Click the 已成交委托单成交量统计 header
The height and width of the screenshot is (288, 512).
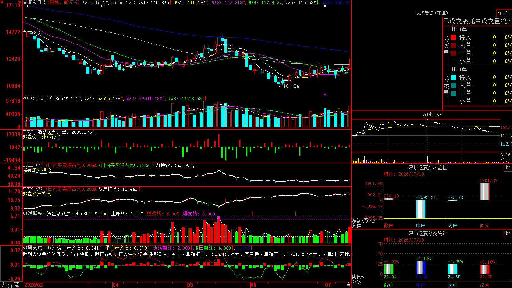pos(477,21)
